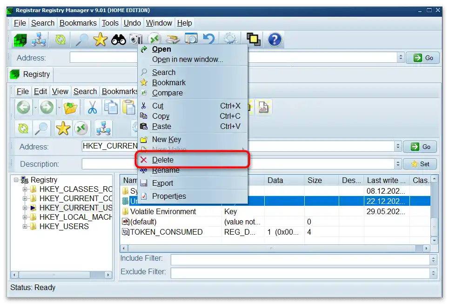Click the magnifier search icon in top toolbar

(x=81, y=40)
